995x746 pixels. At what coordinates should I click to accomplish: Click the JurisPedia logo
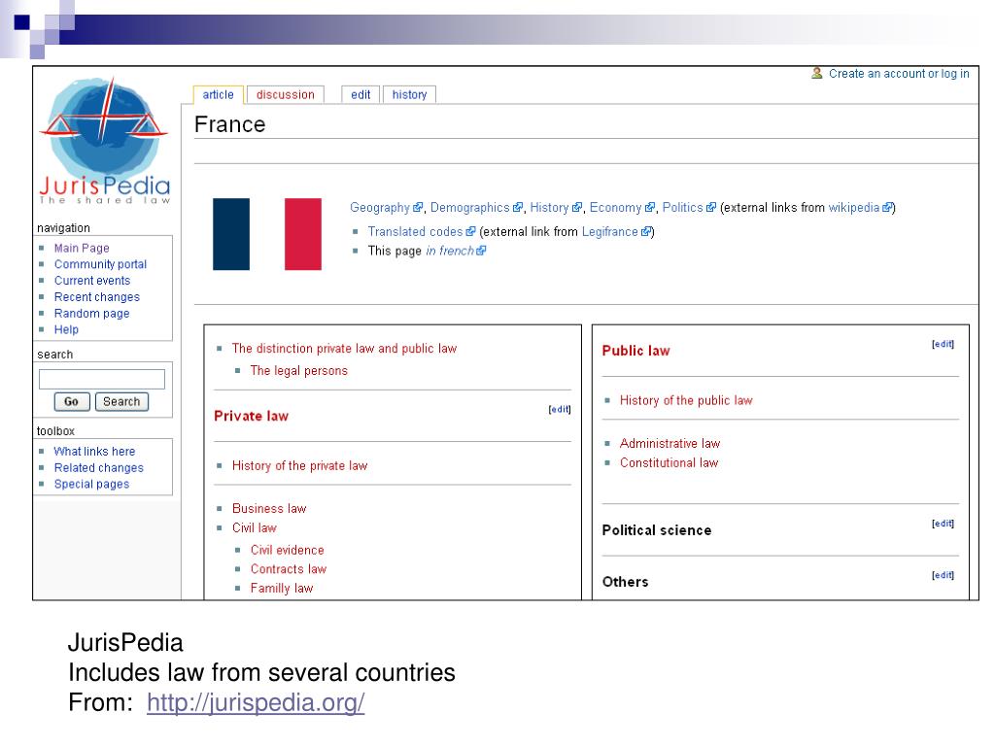point(105,140)
